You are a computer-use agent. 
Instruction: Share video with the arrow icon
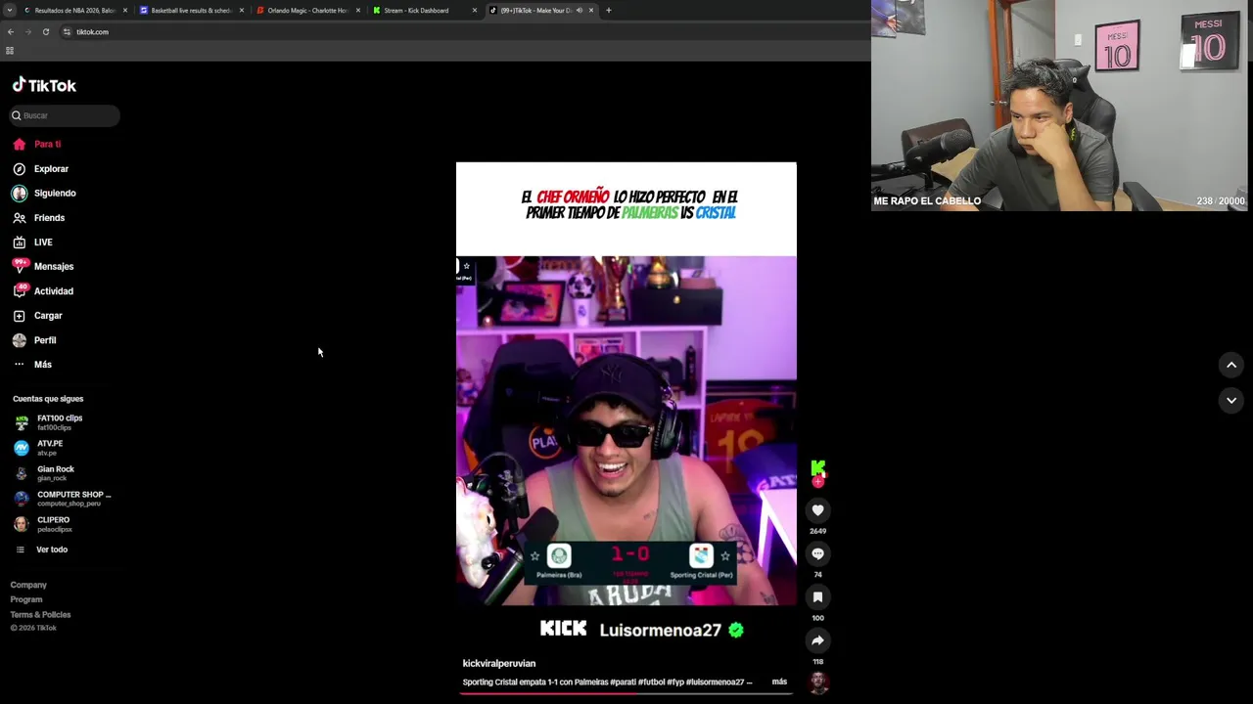click(817, 640)
